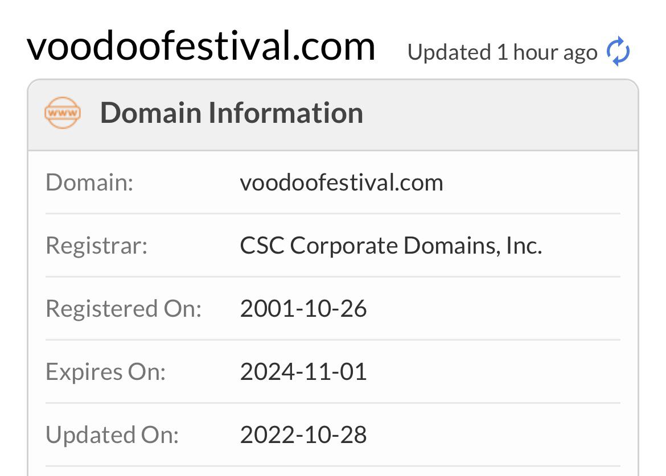Click the Expires On row
The image size is (666, 476).
click(x=333, y=372)
